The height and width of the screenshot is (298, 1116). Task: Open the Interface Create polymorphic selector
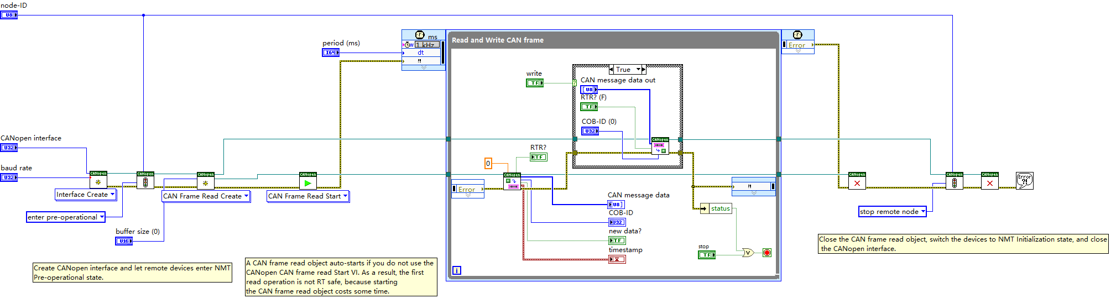pyautogui.click(x=113, y=195)
